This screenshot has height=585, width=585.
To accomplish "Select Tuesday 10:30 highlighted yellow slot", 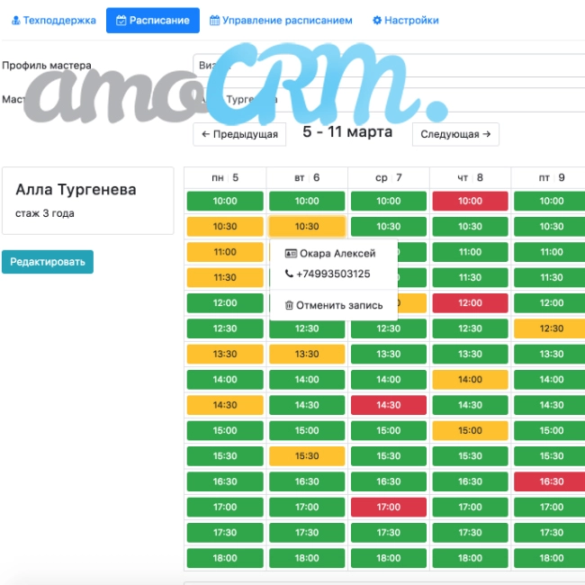I will [307, 227].
